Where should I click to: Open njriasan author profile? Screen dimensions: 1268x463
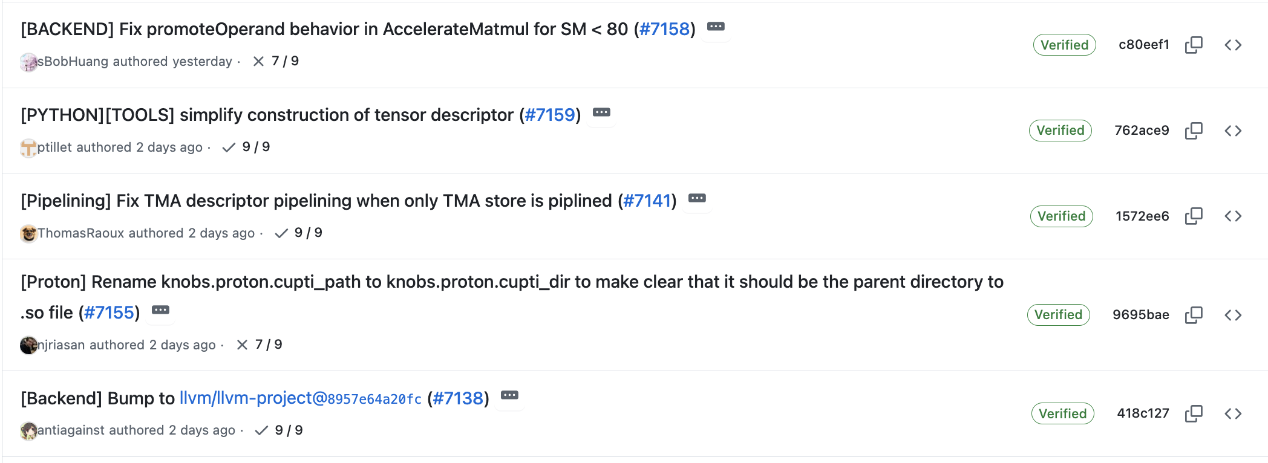[x=61, y=345]
